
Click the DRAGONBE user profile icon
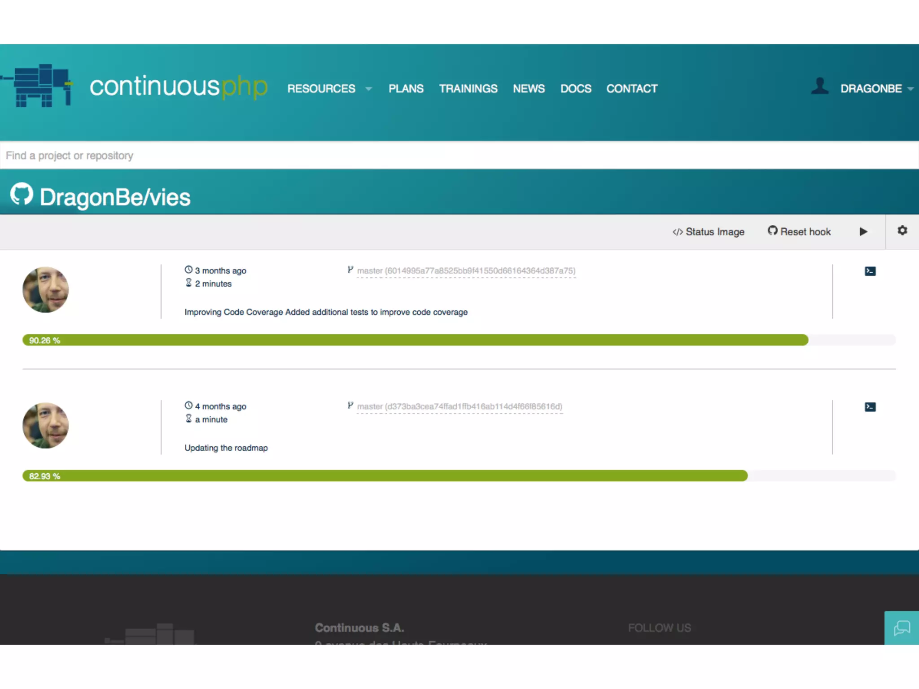pos(819,86)
